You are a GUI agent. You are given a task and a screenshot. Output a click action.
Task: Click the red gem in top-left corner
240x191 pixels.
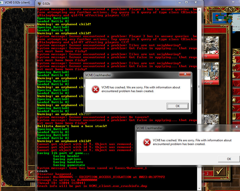3,10
